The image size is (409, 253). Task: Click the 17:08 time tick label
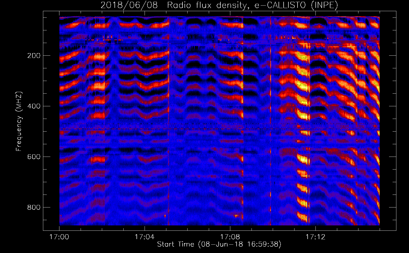tap(230, 237)
